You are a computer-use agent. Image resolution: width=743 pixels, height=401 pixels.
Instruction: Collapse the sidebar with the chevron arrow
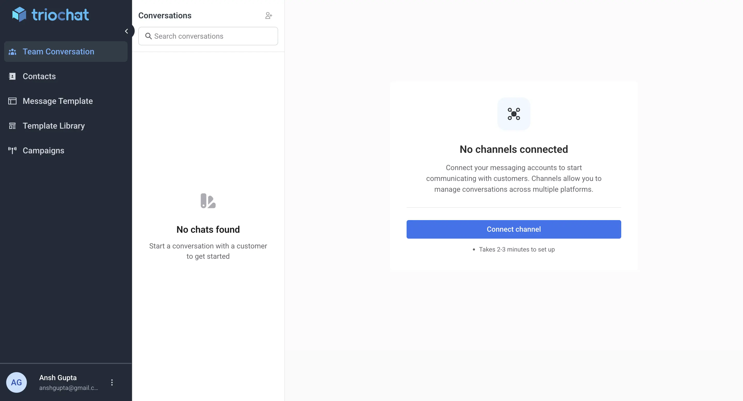(x=126, y=31)
